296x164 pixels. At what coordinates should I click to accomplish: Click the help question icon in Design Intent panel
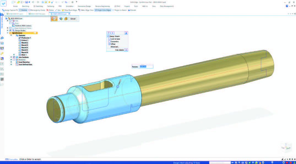pyautogui.click(x=108, y=33)
